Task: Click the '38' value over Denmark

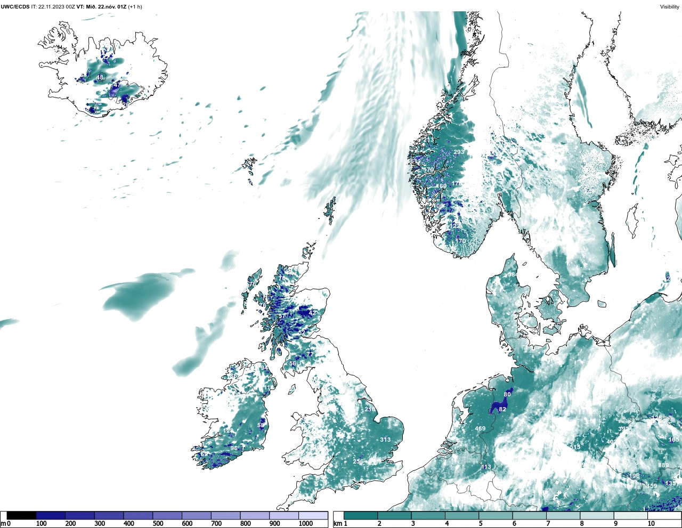Action: click(x=511, y=275)
